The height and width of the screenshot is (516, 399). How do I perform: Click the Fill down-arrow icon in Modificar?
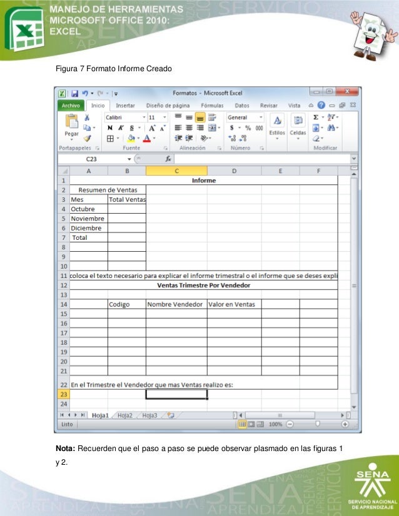[x=316, y=127]
